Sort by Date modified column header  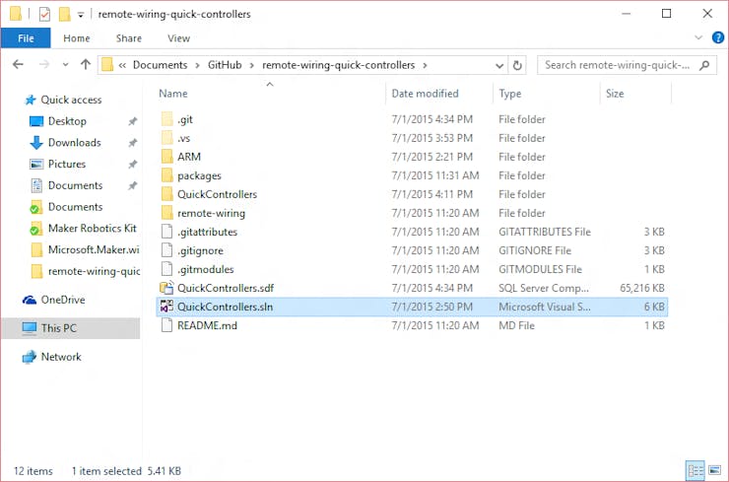[425, 94]
